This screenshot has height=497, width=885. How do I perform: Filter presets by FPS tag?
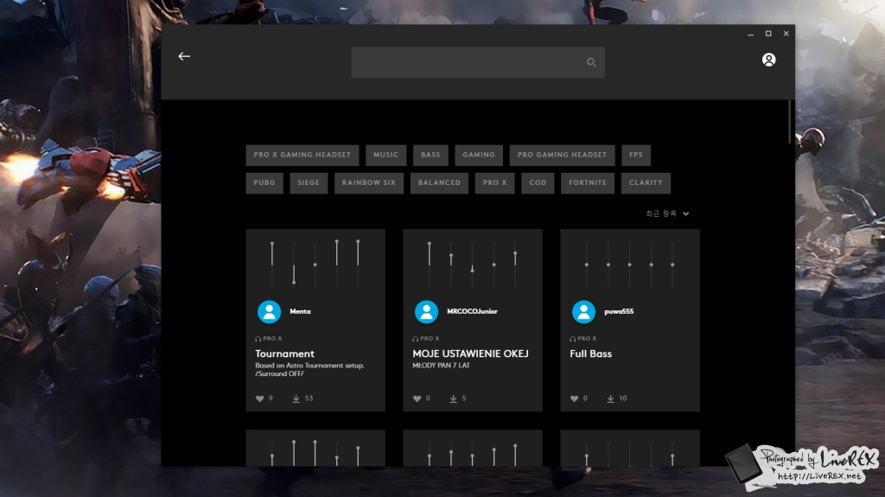(x=635, y=155)
